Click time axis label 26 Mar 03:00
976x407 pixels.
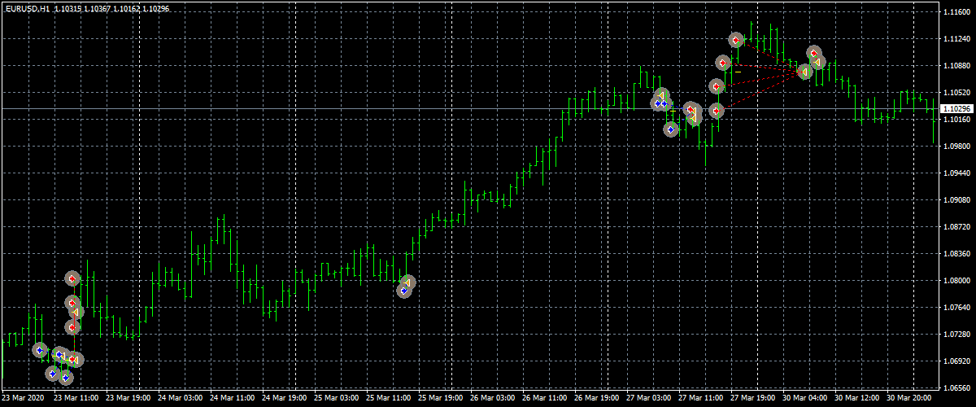click(x=493, y=399)
